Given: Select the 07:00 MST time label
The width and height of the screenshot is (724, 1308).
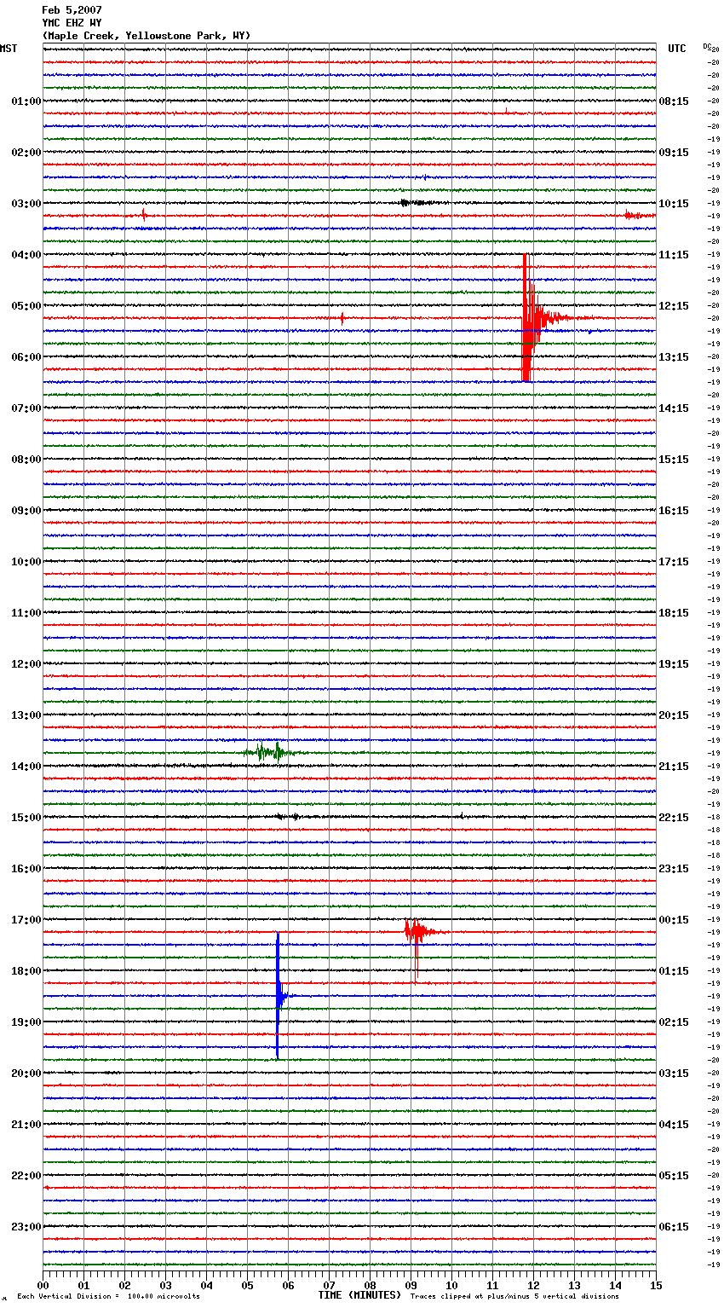Looking at the screenshot, I should (26, 408).
